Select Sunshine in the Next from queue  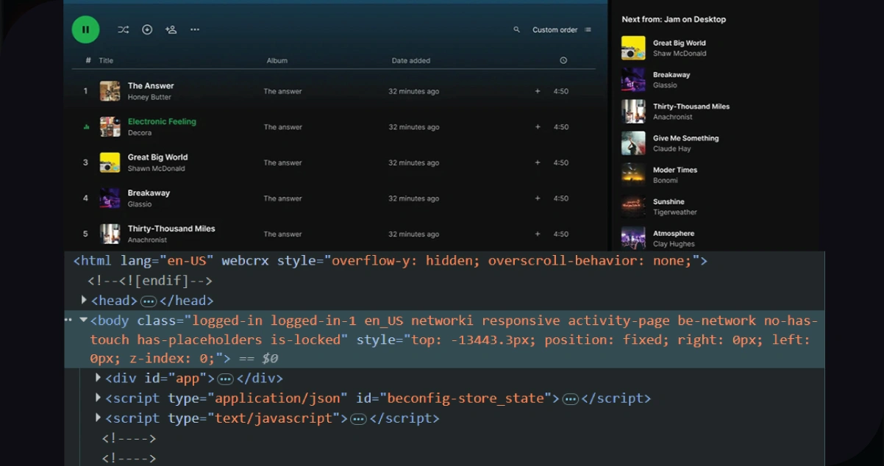669,201
